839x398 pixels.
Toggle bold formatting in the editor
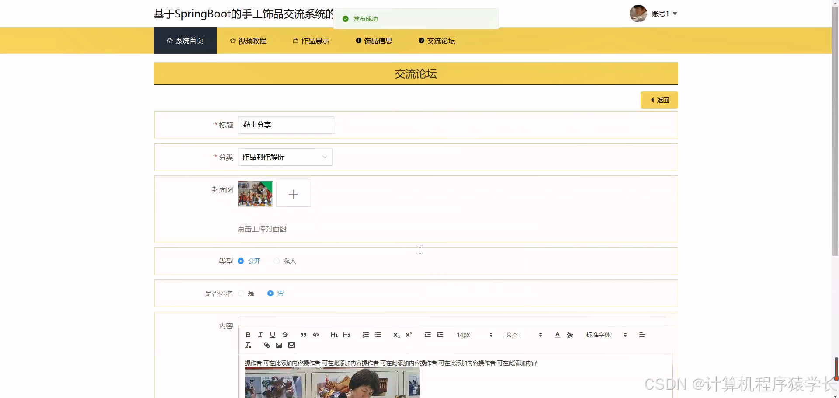point(248,335)
